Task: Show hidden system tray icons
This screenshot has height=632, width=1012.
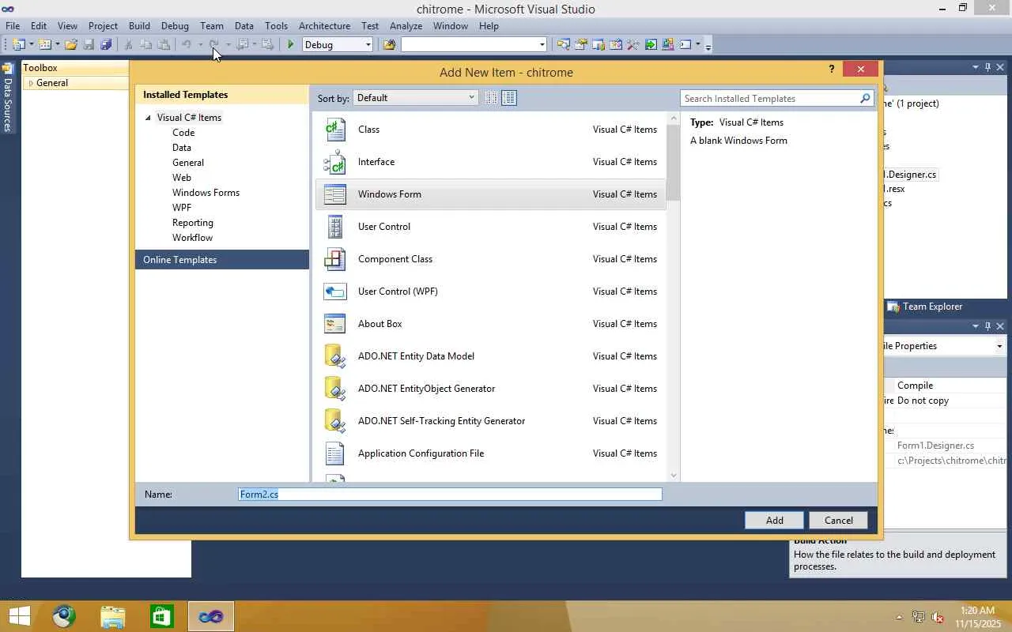Action: (x=899, y=617)
